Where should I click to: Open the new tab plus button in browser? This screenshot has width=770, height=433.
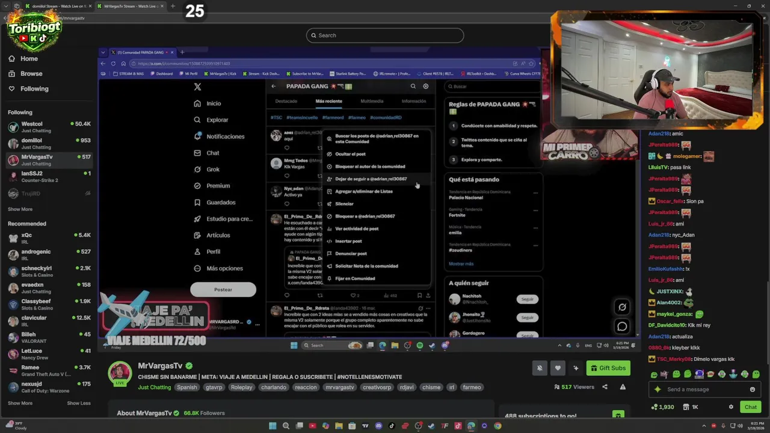pyautogui.click(x=173, y=6)
